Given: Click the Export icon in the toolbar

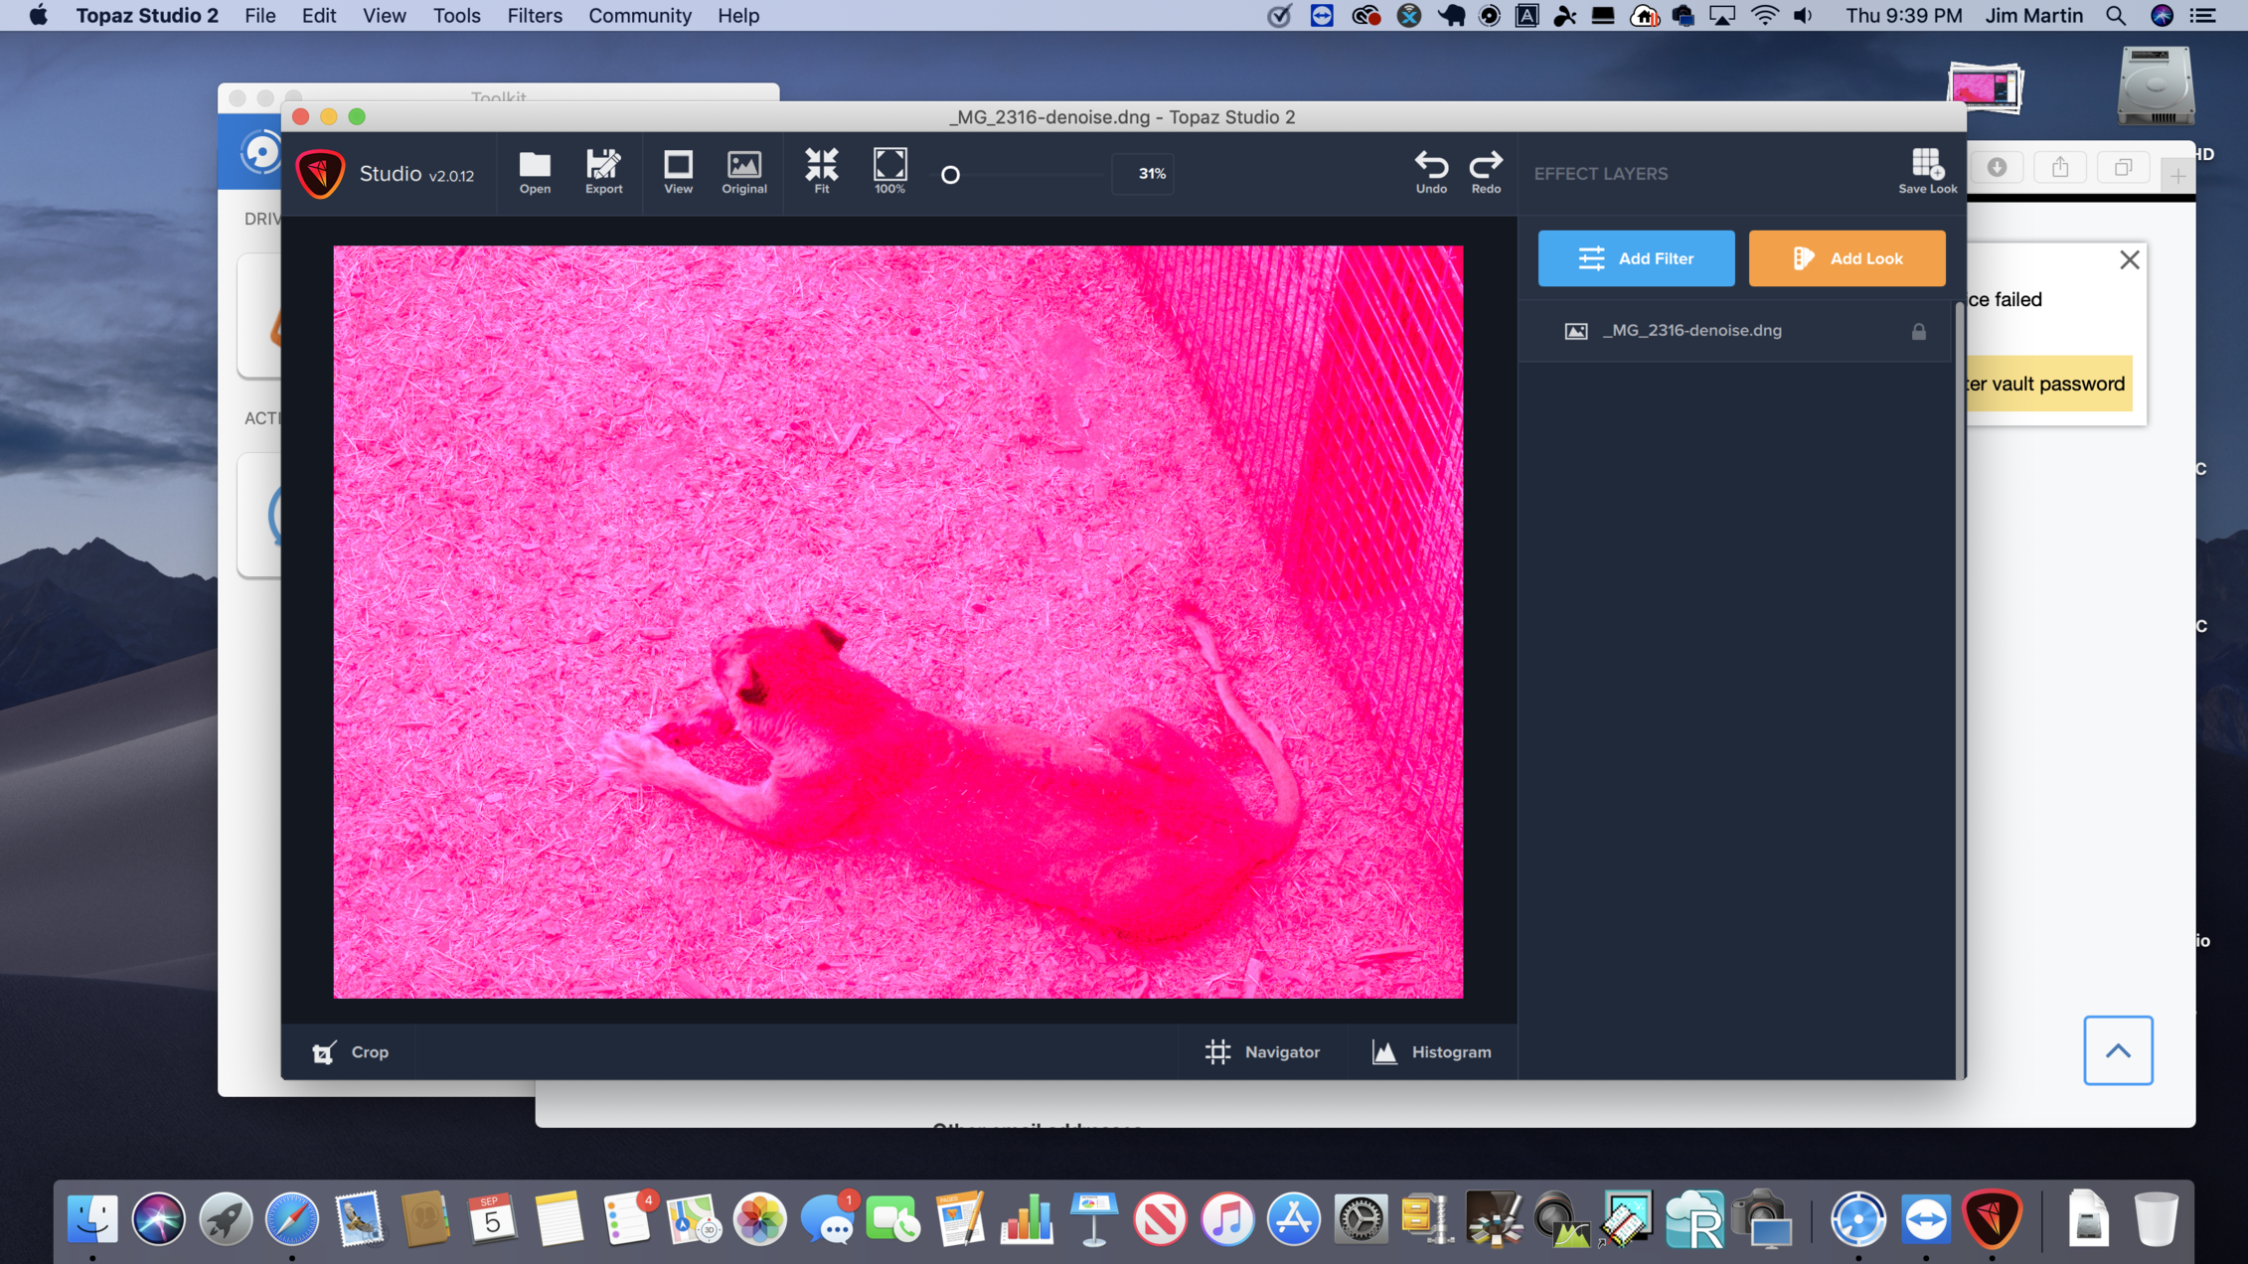Looking at the screenshot, I should [603, 171].
